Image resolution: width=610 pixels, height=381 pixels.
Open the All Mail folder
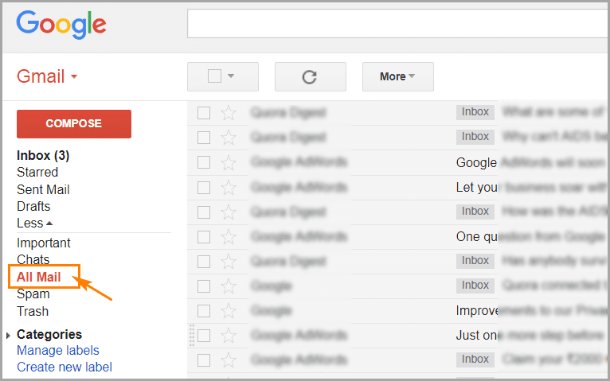click(38, 277)
